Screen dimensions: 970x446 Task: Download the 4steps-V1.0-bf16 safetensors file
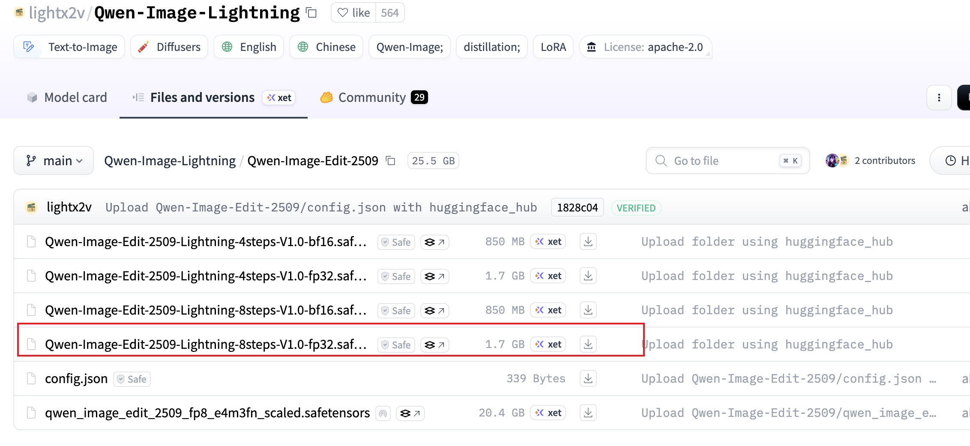pyautogui.click(x=588, y=241)
